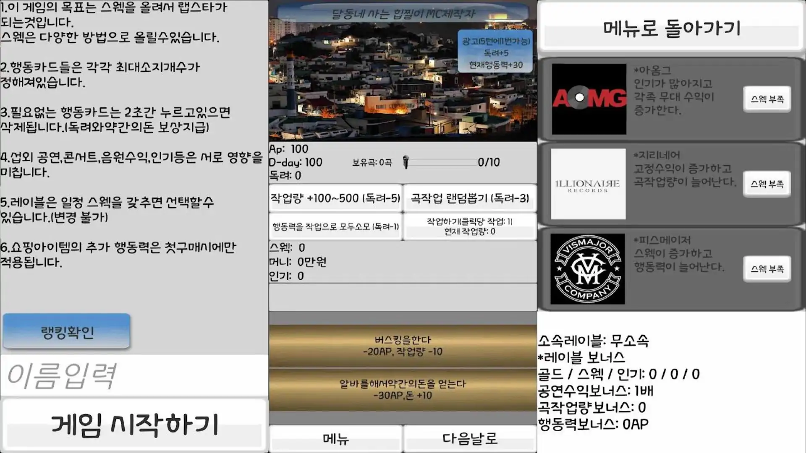Click the night hillside town image
806x453 pixels.
[x=403, y=71]
